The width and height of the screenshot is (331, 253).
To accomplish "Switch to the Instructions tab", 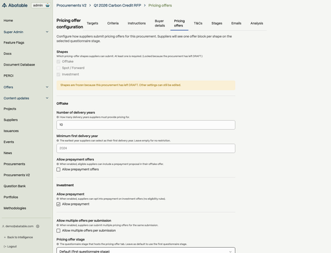I will coord(136,23).
